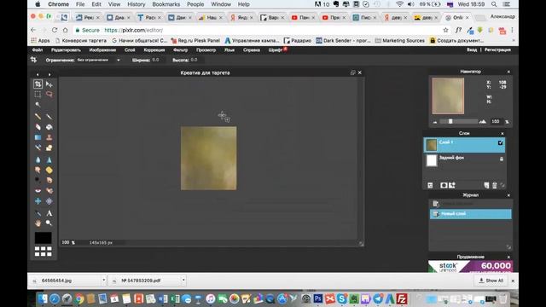The height and width of the screenshot is (307, 546).
Task: Select the Pinch tool
Action: click(x=49, y=201)
